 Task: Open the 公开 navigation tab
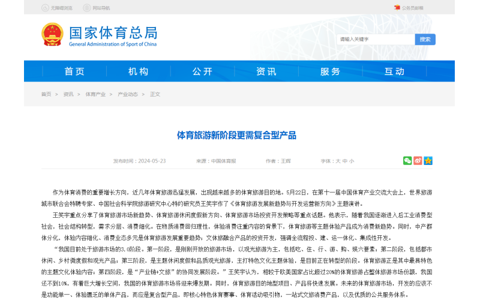(x=202, y=71)
